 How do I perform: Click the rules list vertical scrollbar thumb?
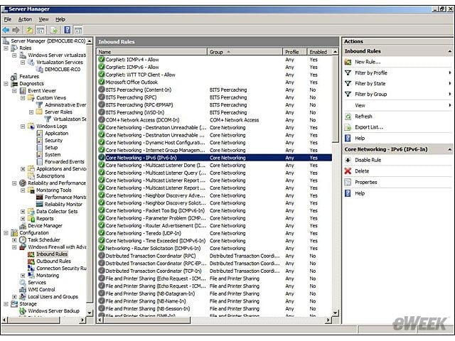pos(335,99)
